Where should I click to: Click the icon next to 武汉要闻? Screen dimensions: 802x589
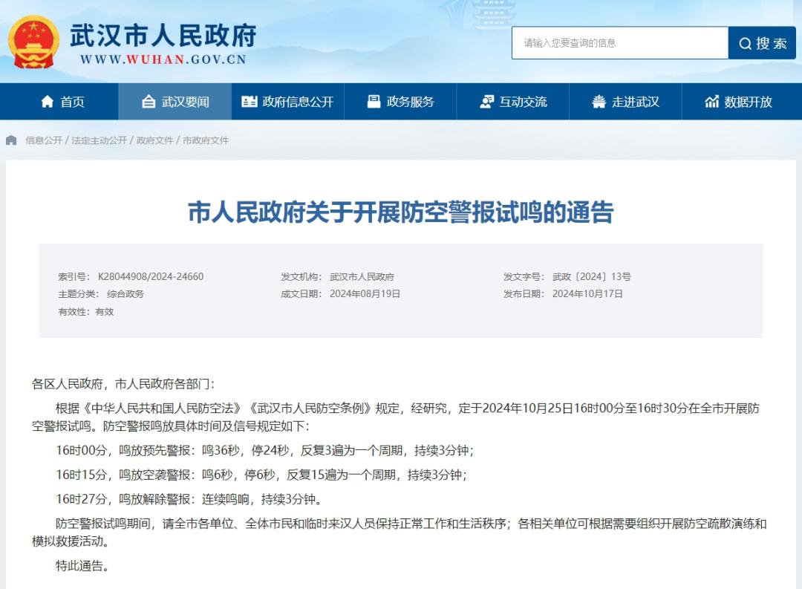(149, 102)
